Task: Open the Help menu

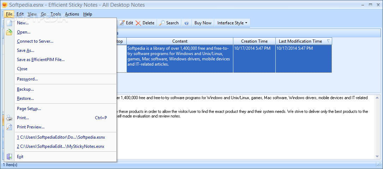Action: [x=88, y=14]
